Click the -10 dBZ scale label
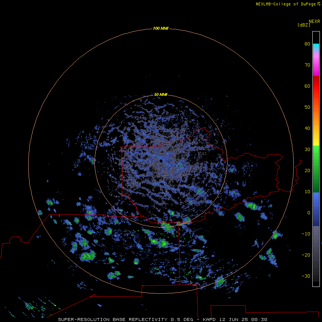 tap(306, 234)
